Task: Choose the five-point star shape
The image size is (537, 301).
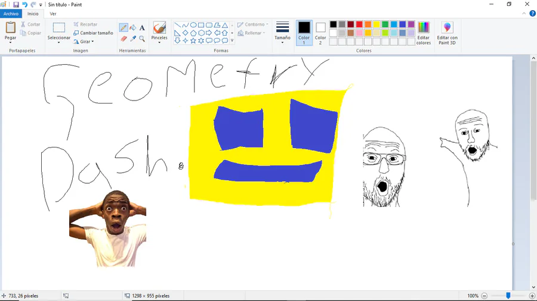Action: click(x=193, y=40)
